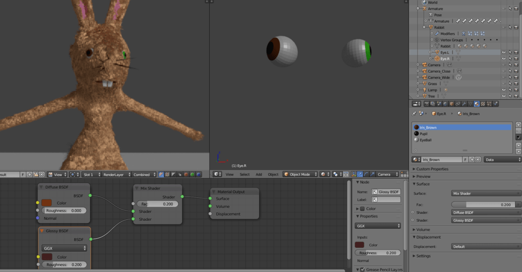This screenshot has height=272, width=522.
Task: Unlink Iris_Brown material with X button
Action: coord(478,159)
